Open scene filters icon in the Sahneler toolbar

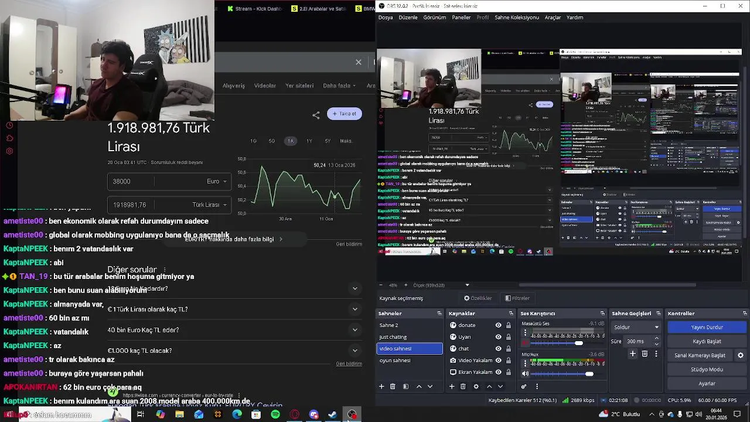[405, 386]
